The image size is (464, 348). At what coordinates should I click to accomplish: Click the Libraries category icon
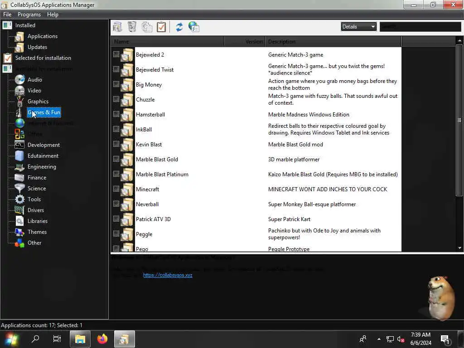pyautogui.click(x=19, y=221)
